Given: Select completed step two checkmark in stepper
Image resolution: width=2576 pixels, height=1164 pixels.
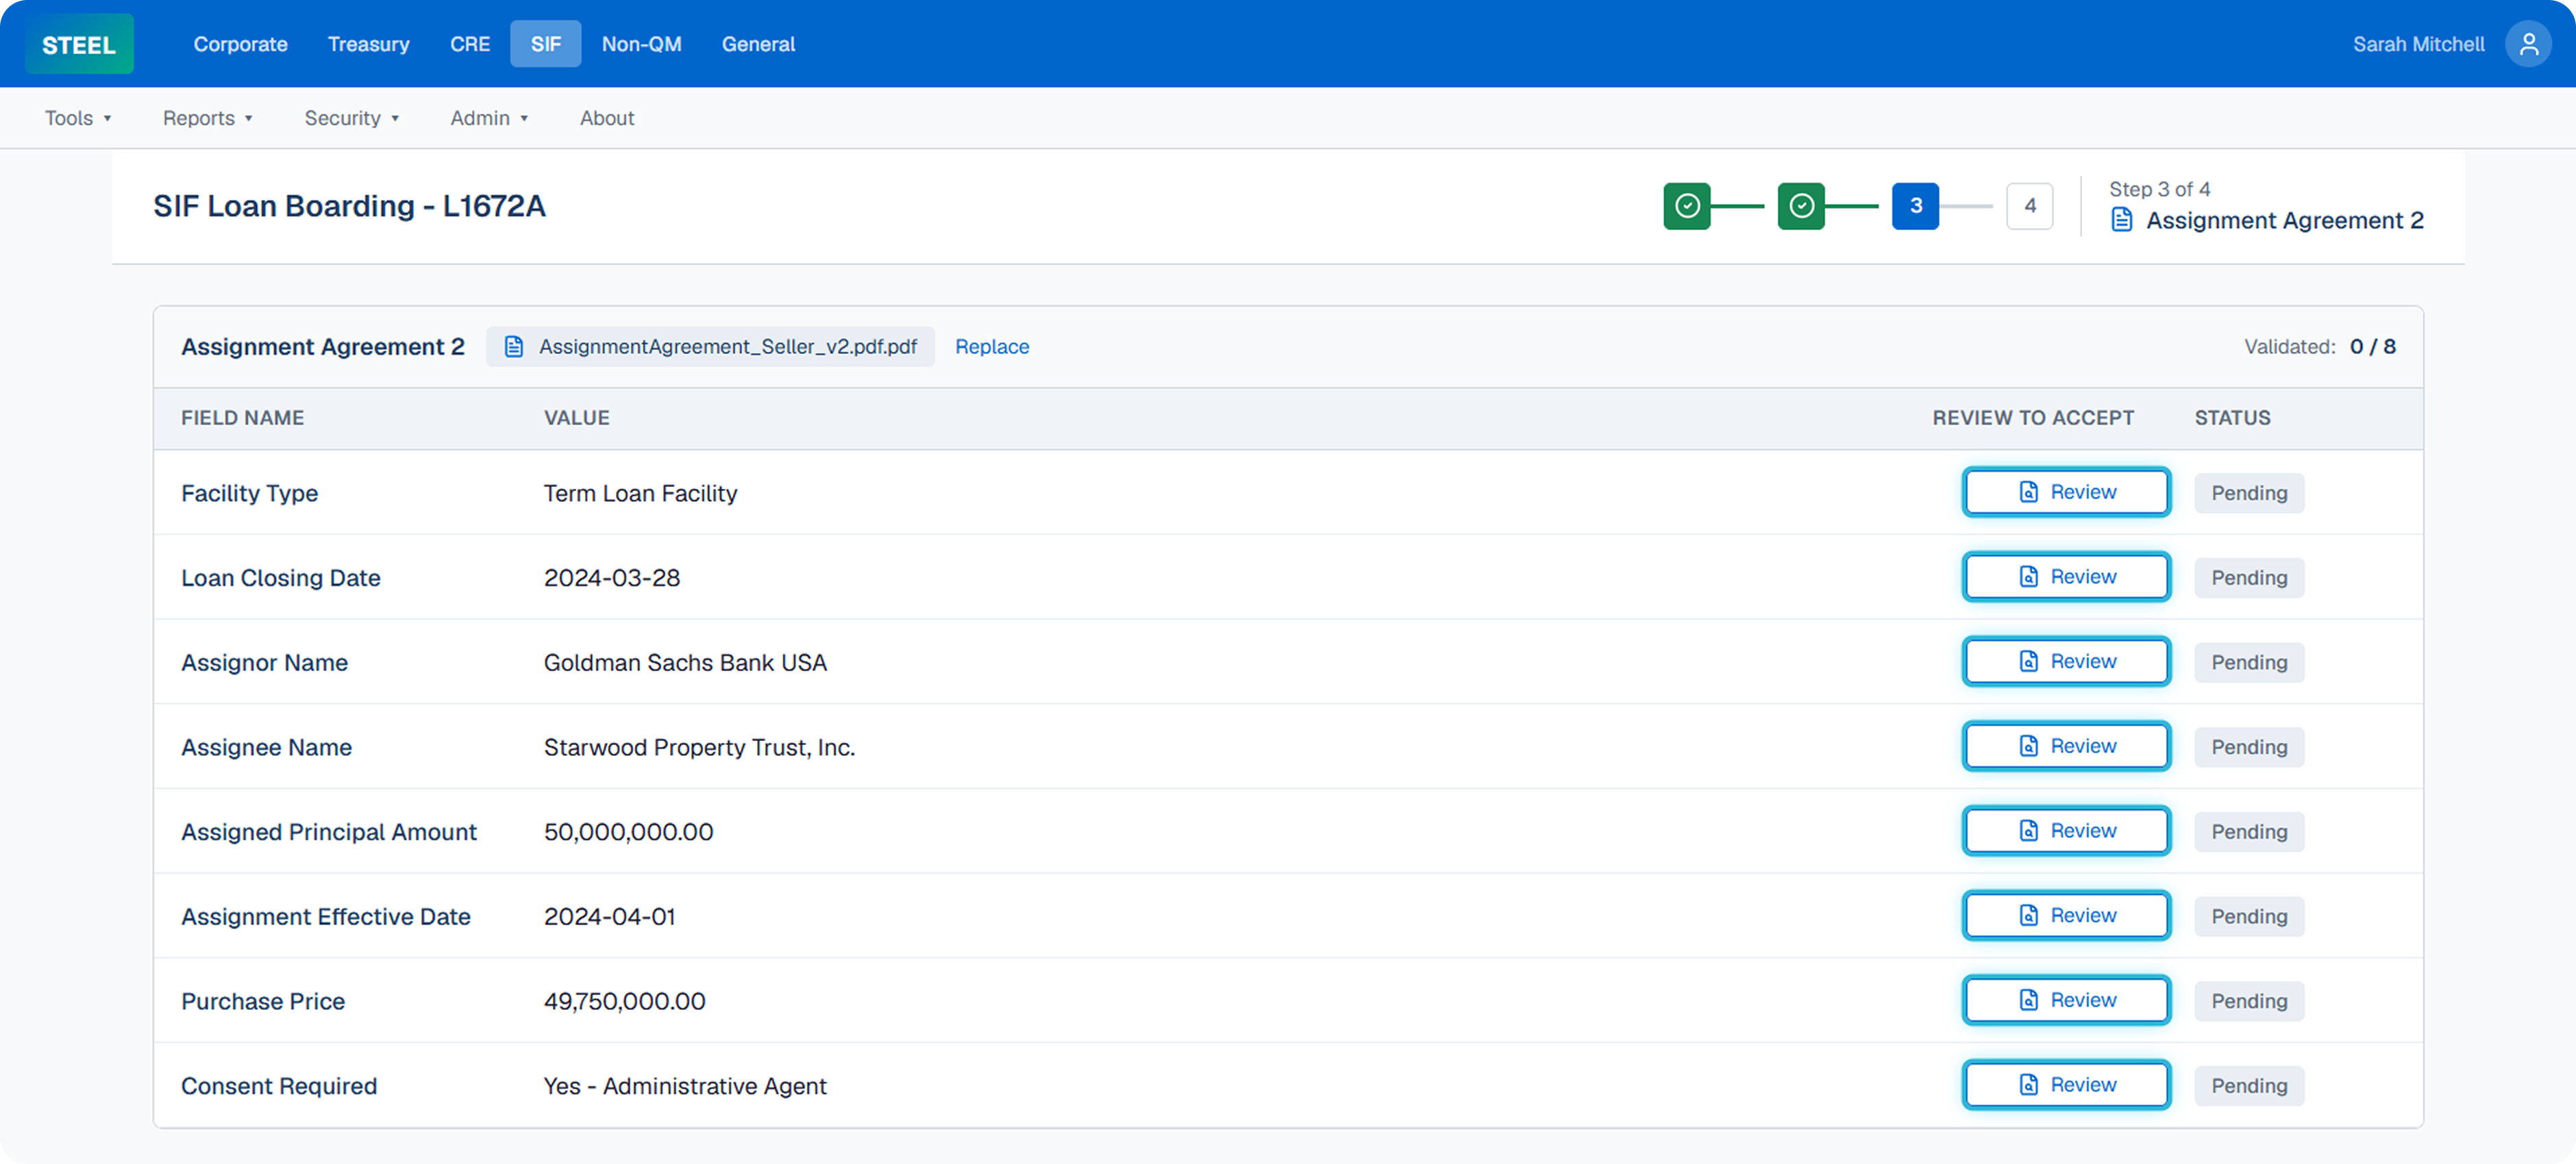Looking at the screenshot, I should click(x=1801, y=206).
